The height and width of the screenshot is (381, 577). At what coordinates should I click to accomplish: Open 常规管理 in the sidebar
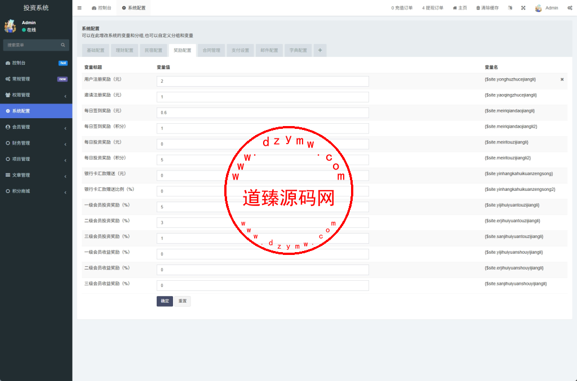(x=36, y=79)
